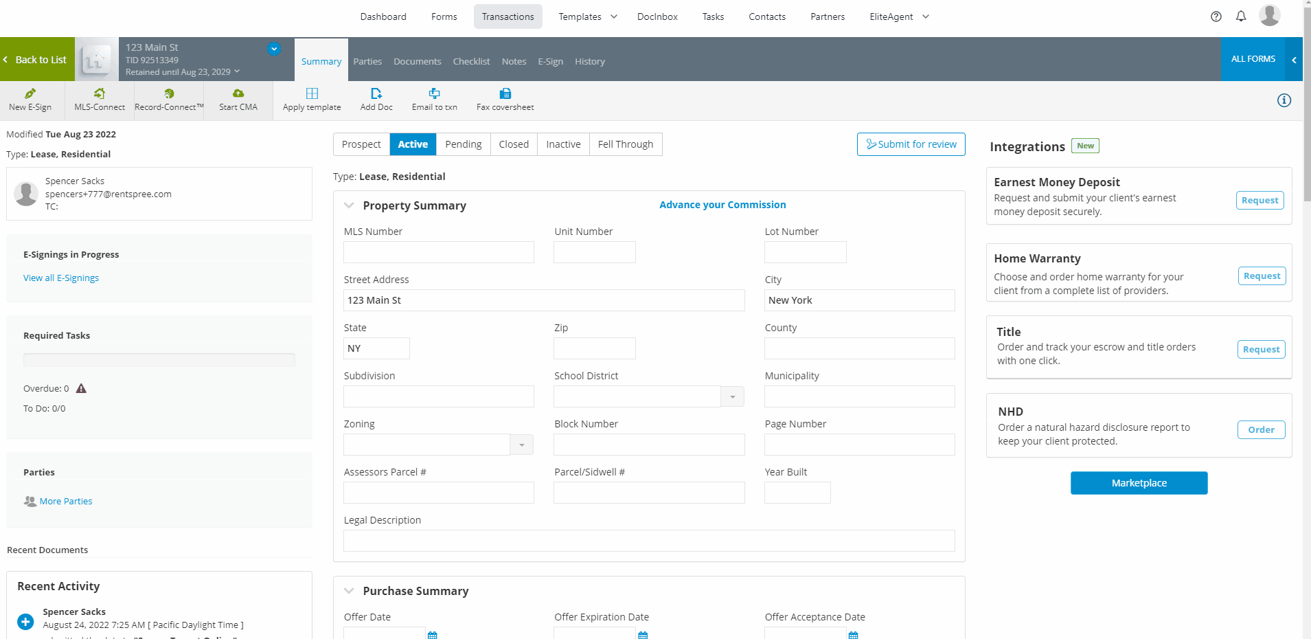Image resolution: width=1311 pixels, height=639 pixels.
Task: Apply a template to the transaction
Action: click(312, 100)
